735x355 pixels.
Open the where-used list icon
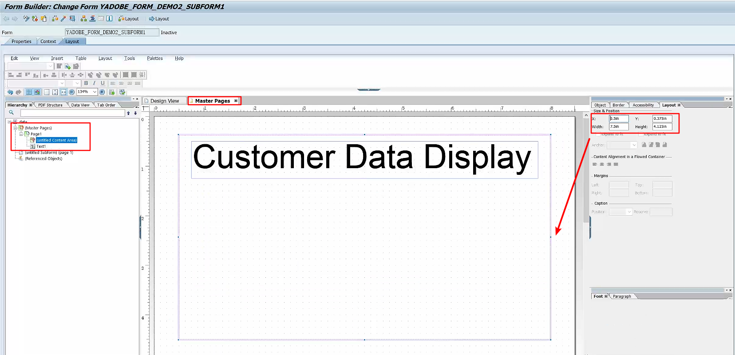[72, 19]
